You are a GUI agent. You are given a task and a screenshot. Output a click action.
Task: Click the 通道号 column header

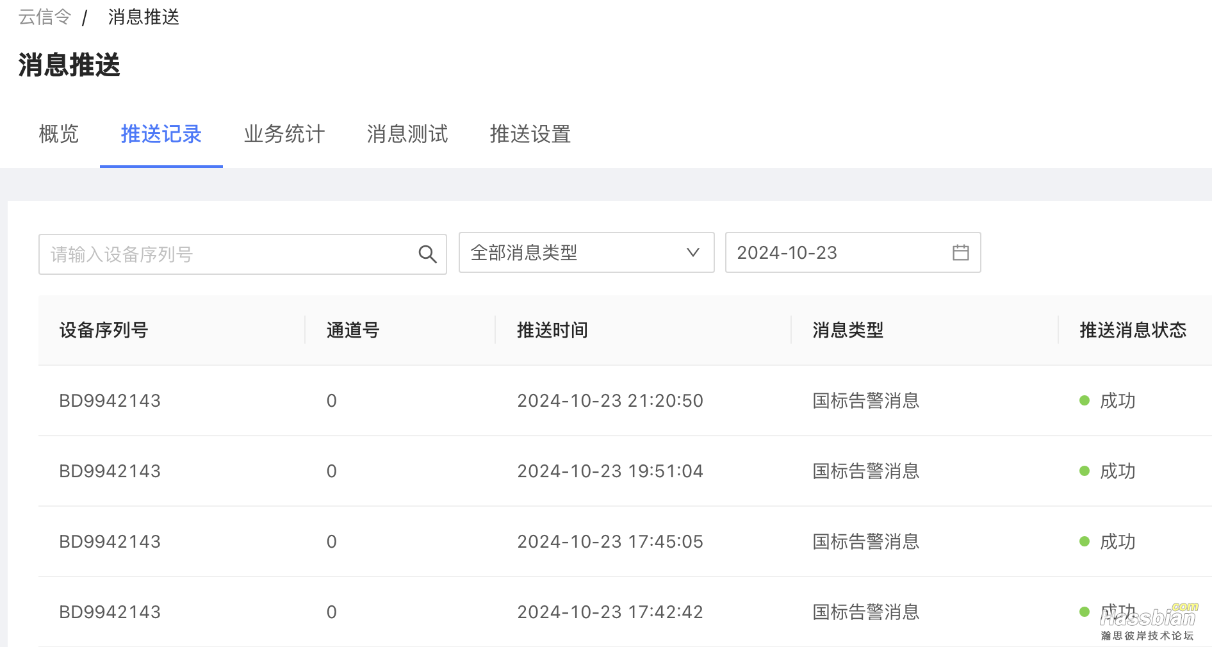coord(353,330)
